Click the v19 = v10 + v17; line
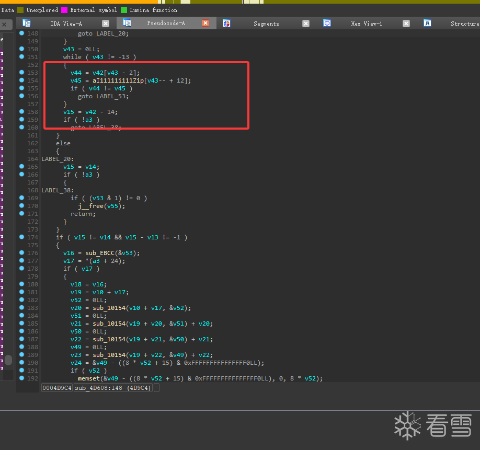This screenshot has width=480, height=450. coord(99,292)
